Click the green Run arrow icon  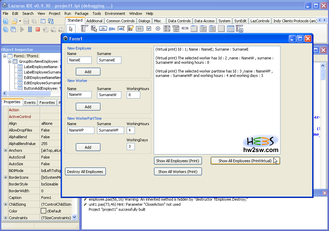22,29
